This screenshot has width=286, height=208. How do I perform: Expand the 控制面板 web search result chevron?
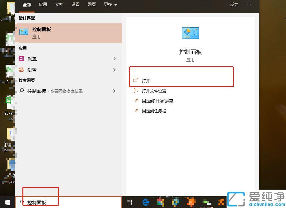pyautogui.click(x=115, y=91)
